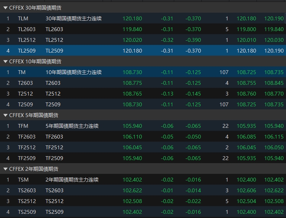
Task: Click last price 108.765 of T2512
Action: 132,94
